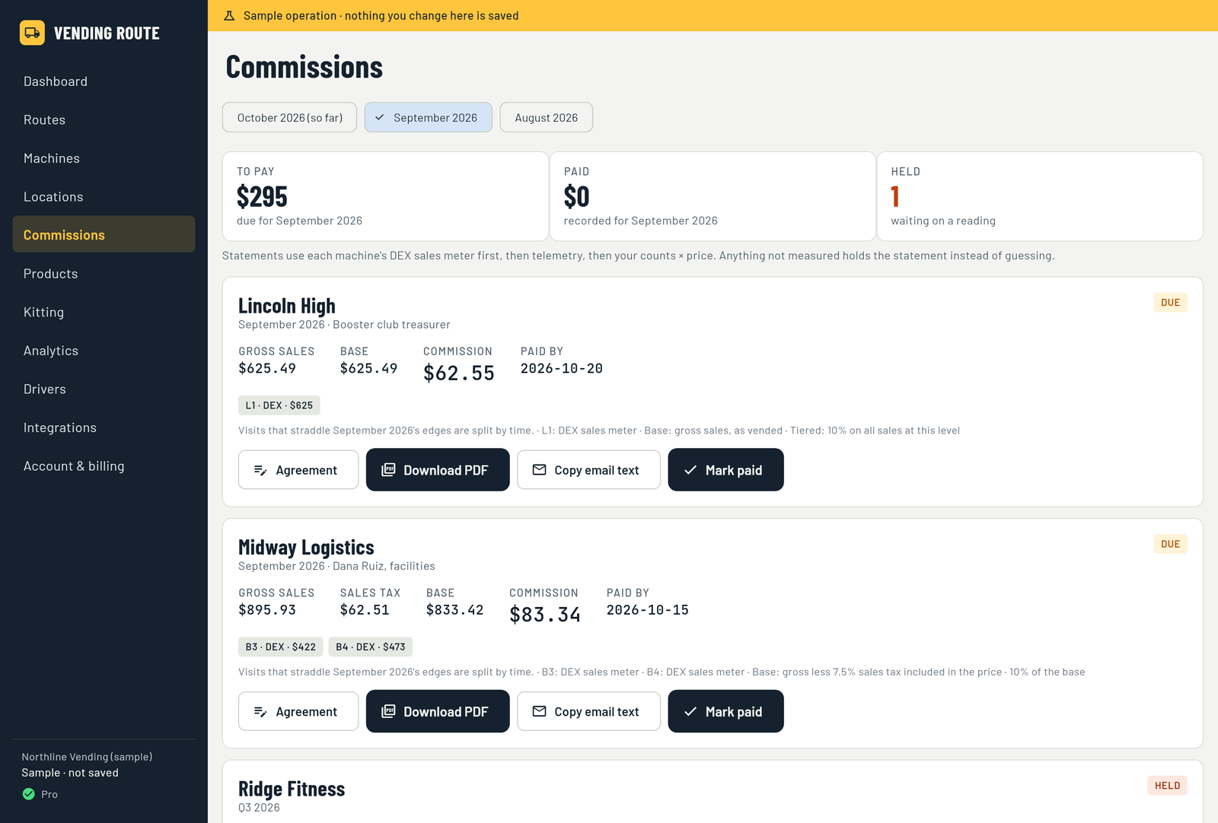Screen dimensions: 1218x823
Task: Click the flask icon in the sample banner
Action: pos(229,16)
